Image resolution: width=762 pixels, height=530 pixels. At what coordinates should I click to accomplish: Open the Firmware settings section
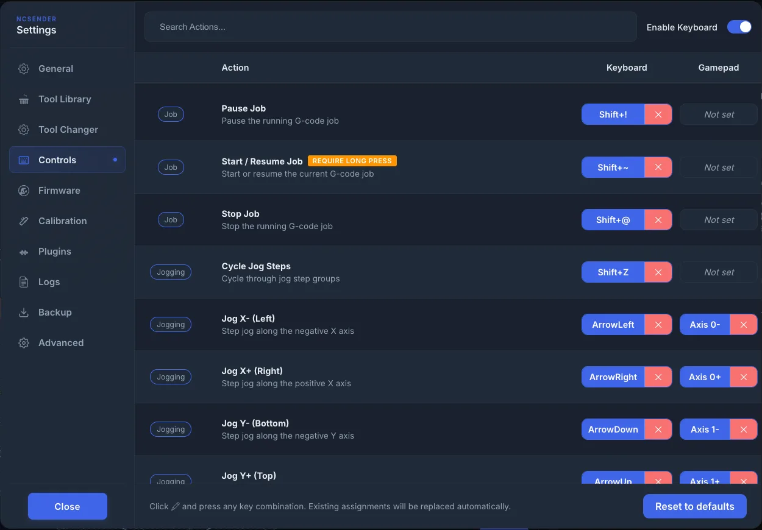(67, 191)
